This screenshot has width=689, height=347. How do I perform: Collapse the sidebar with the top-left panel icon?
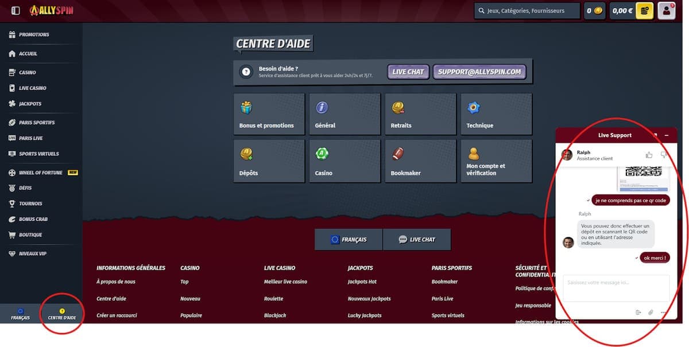click(16, 11)
